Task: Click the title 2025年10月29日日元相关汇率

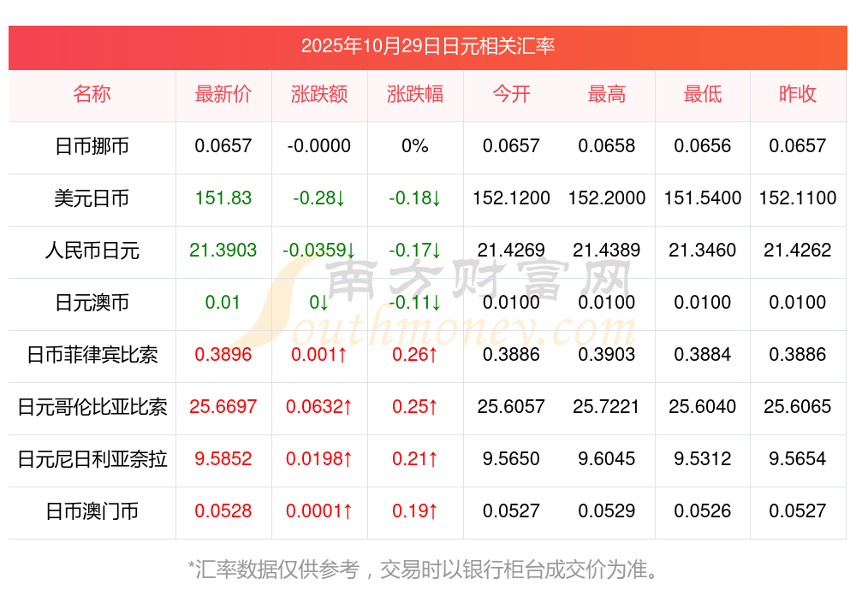Action: coord(427,46)
